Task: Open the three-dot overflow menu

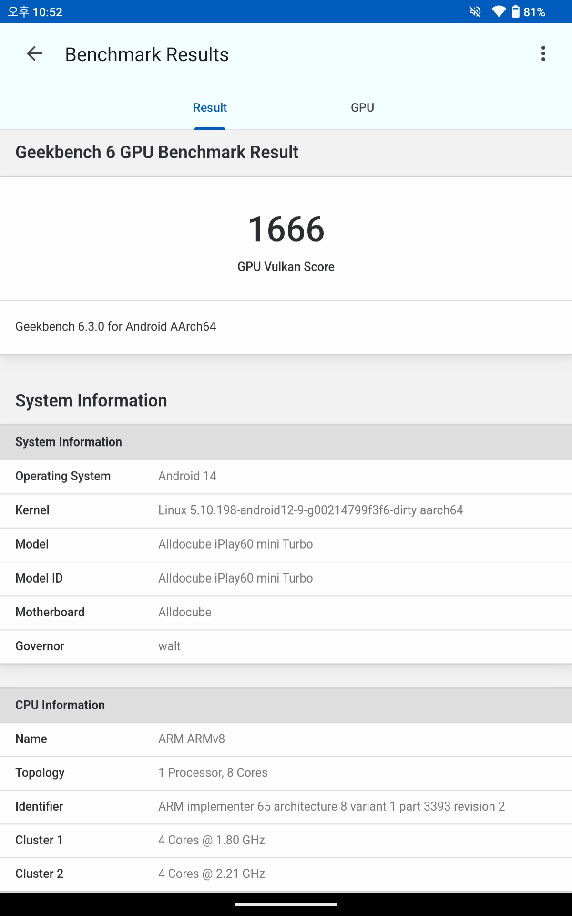Action: pyautogui.click(x=543, y=54)
